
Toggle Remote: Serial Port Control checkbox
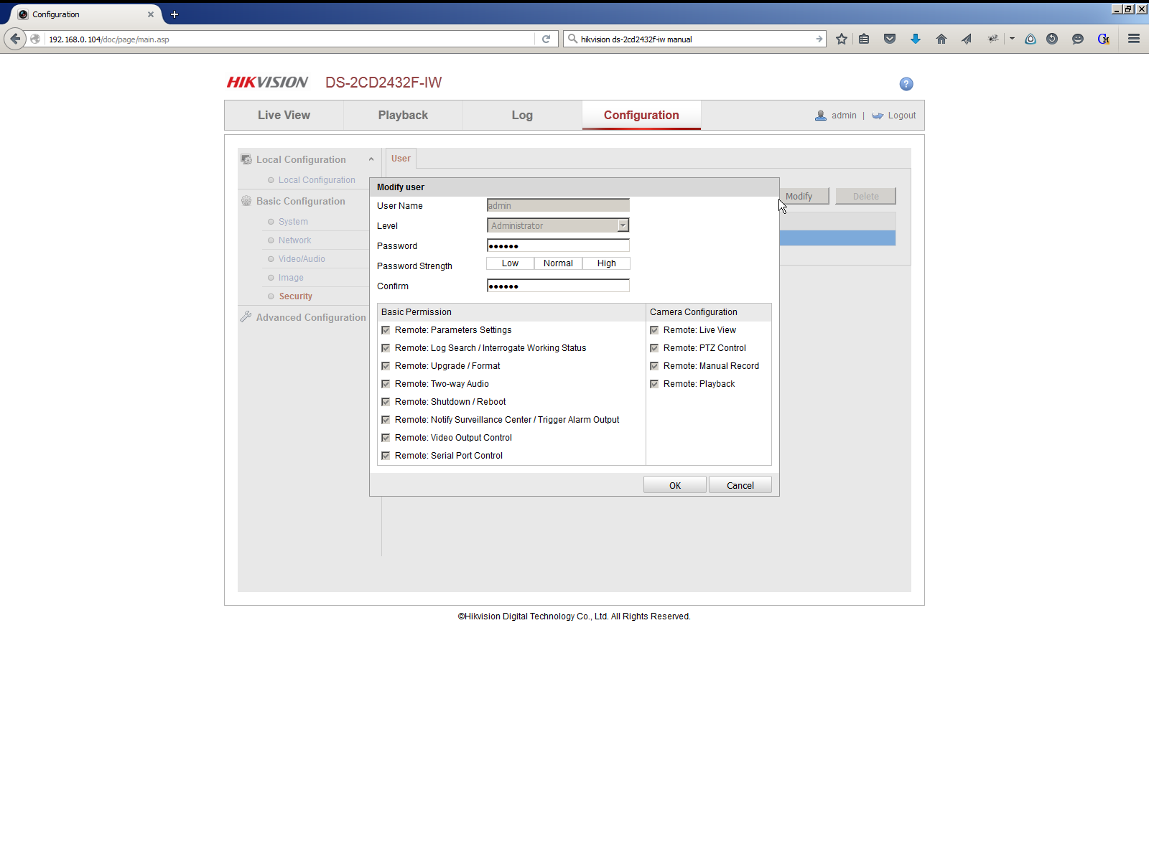tap(386, 456)
